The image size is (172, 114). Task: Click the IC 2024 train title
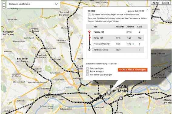coord(91,11)
